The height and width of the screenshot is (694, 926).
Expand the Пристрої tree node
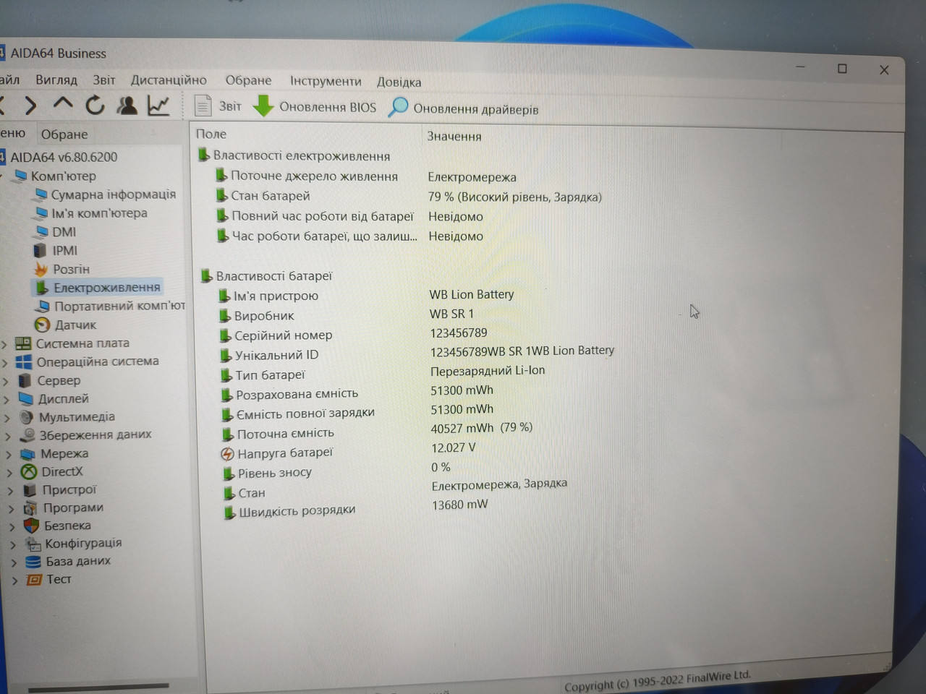[11, 491]
